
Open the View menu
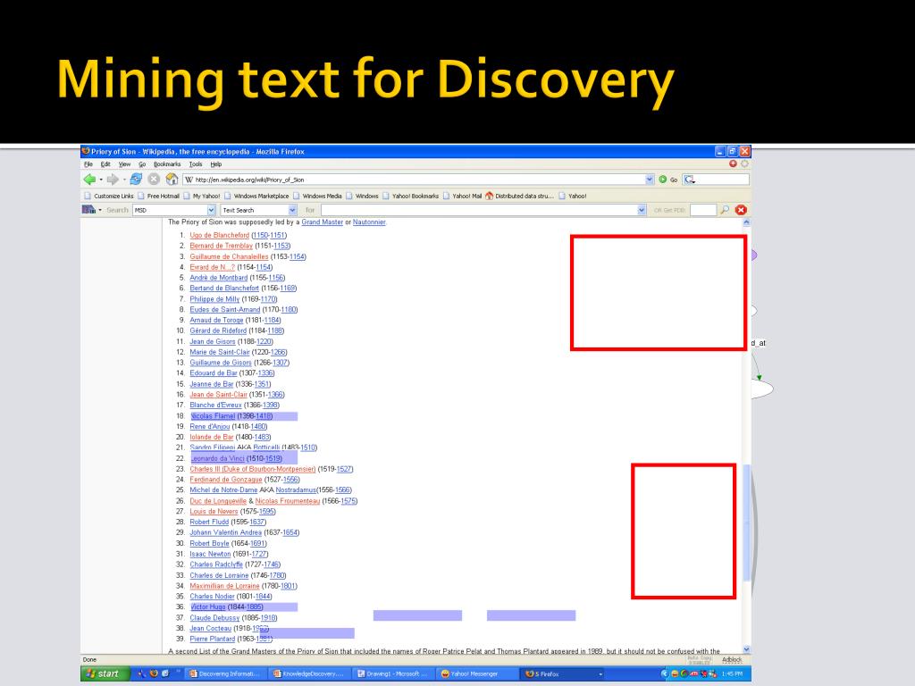(124, 164)
